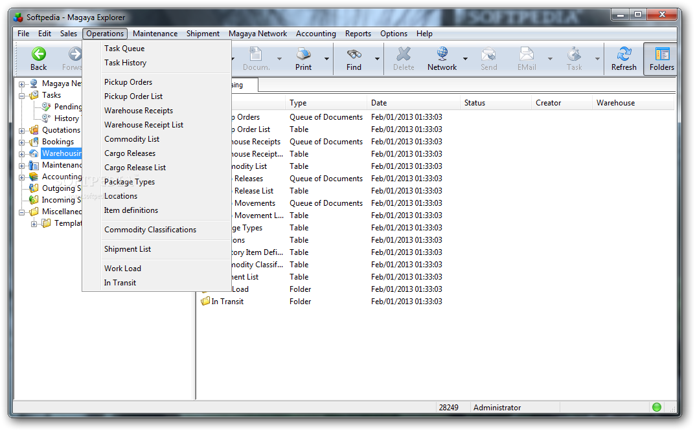Open the Maintenance menu
This screenshot has width=695, height=431.
point(155,34)
